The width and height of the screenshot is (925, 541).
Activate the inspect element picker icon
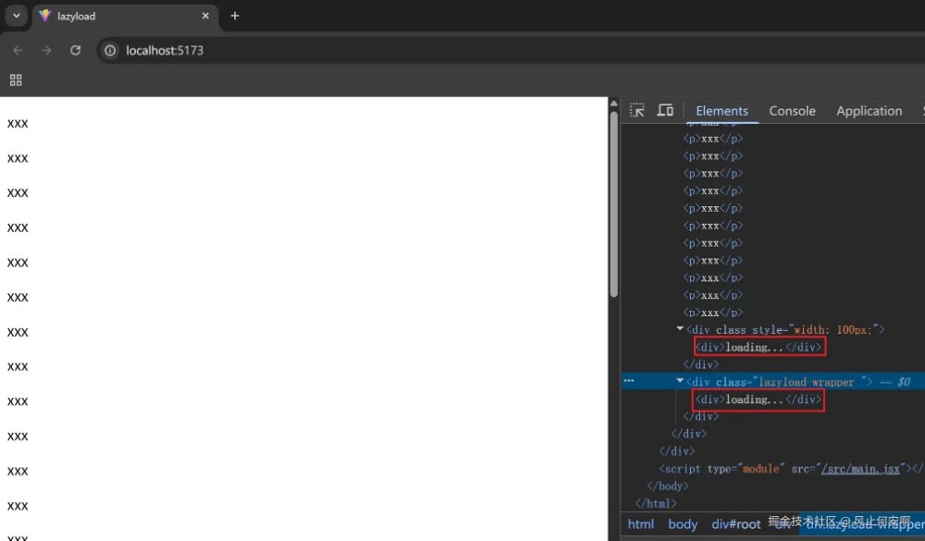637,111
